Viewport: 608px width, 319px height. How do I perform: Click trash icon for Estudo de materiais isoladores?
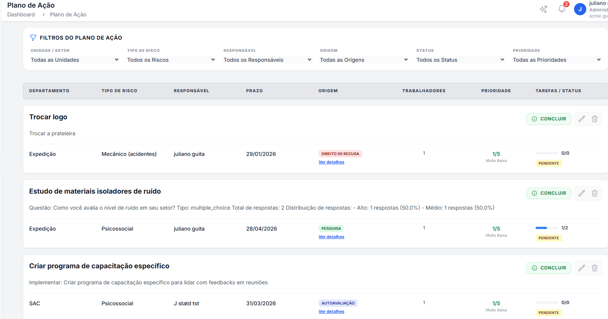point(594,193)
